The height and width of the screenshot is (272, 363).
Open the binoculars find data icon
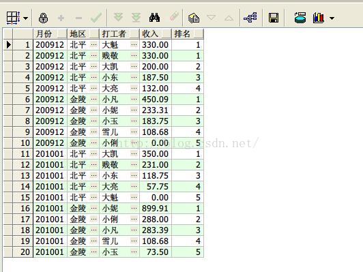coord(154,18)
